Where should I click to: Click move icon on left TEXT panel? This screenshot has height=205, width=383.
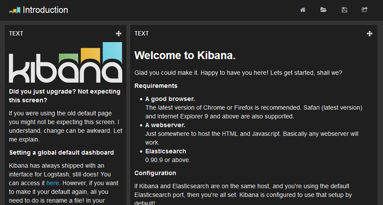click(118, 34)
